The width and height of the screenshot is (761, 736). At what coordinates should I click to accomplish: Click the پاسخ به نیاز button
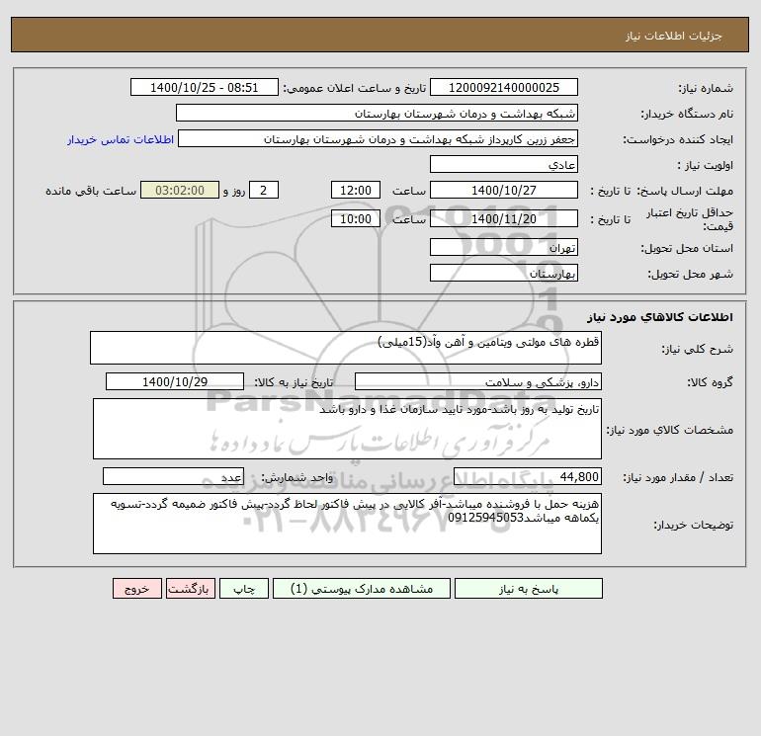[x=529, y=588]
